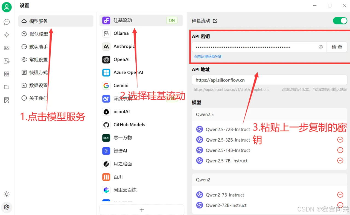Open 快捷方式 settings

coord(56,72)
